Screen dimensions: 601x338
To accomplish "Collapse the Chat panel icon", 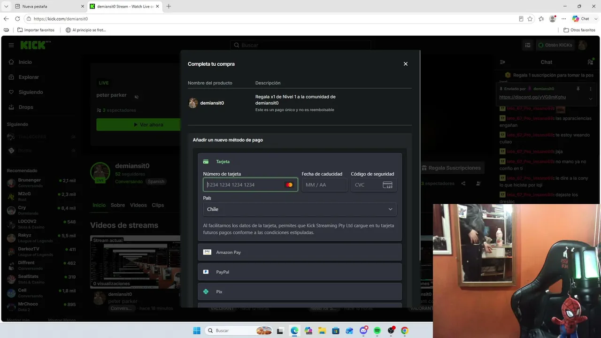I will (502, 62).
